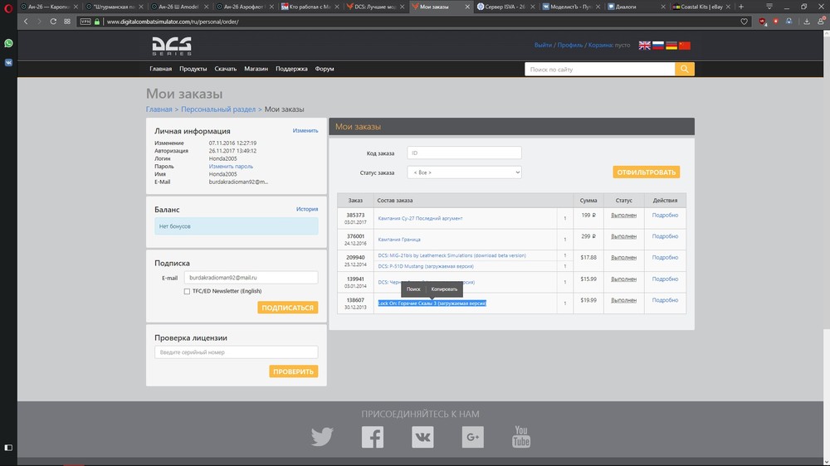This screenshot has width=830, height=466.
Task: Open the Форум nav menu item
Action: click(325, 69)
